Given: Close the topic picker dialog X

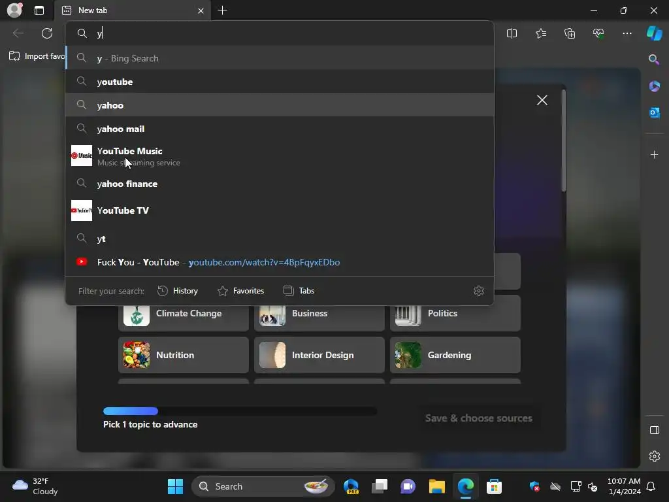Looking at the screenshot, I should coord(542,100).
